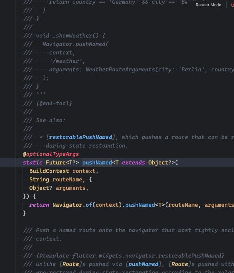Open the Route link before 's pushed with'

tap(180, 264)
